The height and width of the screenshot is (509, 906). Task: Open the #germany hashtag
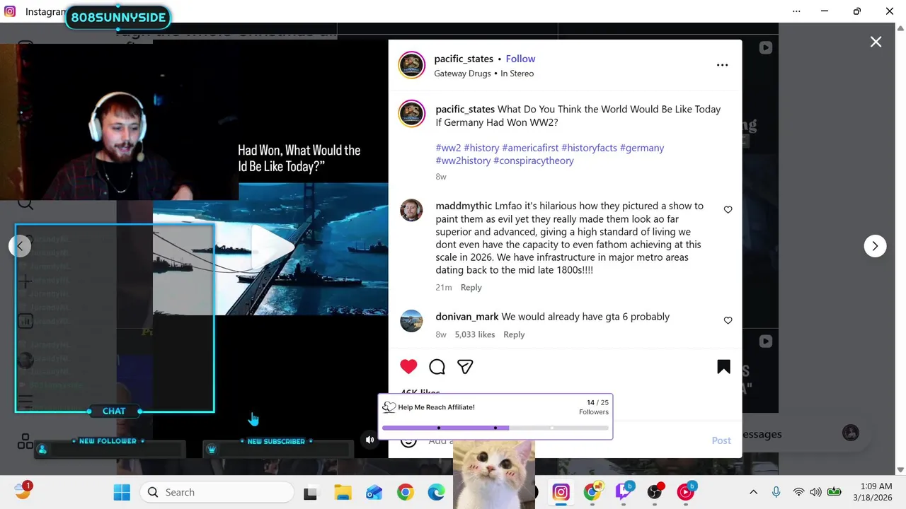[642, 148]
